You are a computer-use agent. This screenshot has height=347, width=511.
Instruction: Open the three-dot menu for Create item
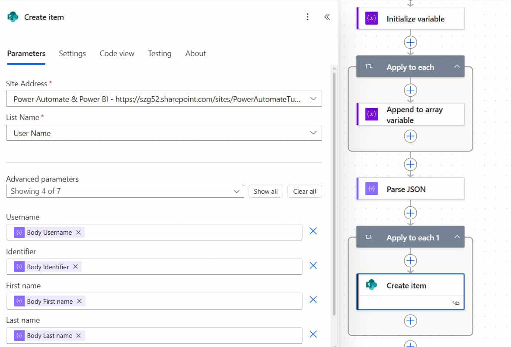tap(307, 17)
